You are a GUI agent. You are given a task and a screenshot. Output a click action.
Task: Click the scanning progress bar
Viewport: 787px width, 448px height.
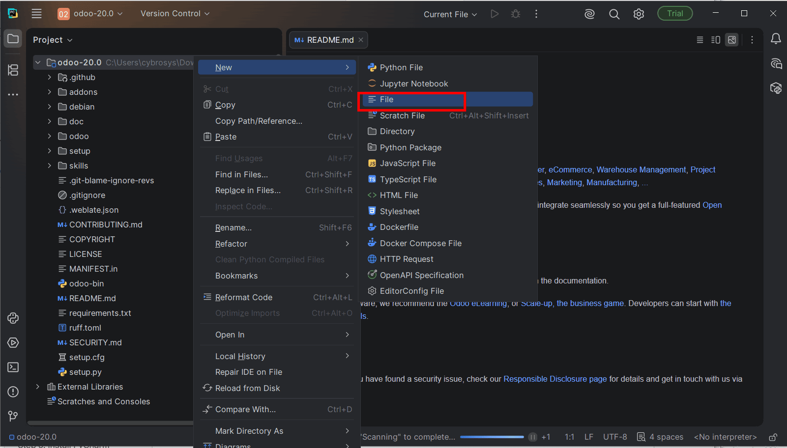(492, 437)
